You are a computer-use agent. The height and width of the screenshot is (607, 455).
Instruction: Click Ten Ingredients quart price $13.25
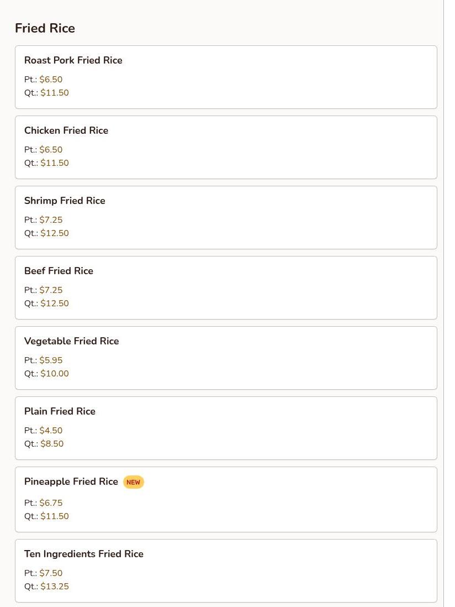click(x=55, y=587)
